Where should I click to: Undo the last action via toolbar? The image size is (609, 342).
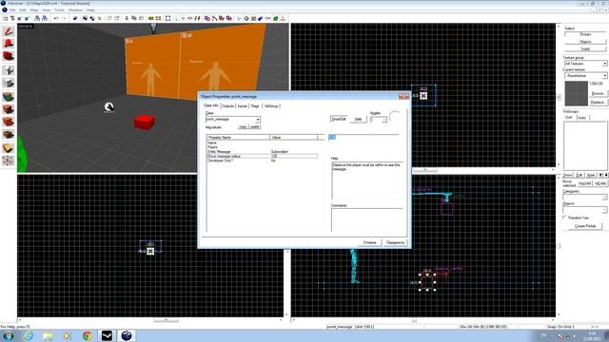tap(56, 18)
